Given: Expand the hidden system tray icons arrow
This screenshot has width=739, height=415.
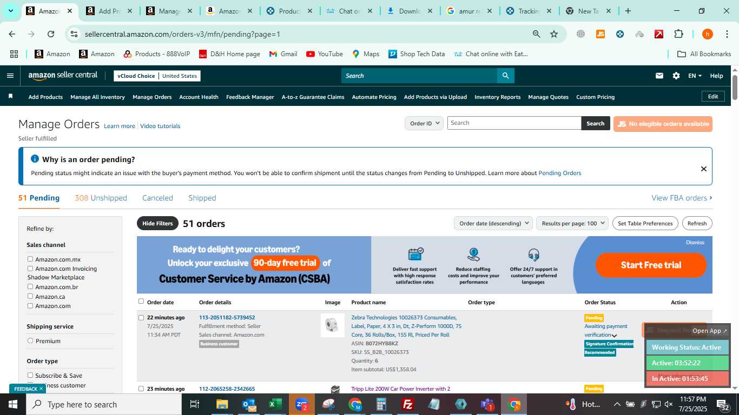Looking at the screenshot, I should pos(617,404).
